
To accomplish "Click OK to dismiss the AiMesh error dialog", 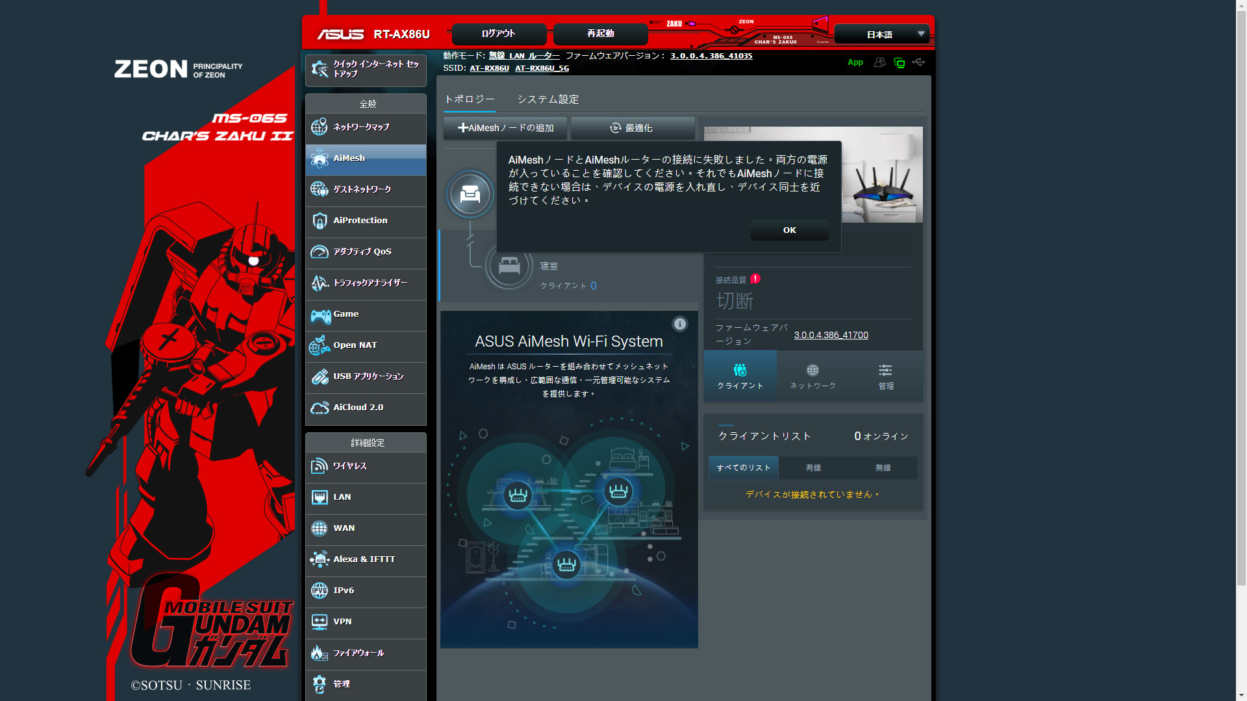I will pyautogui.click(x=789, y=230).
